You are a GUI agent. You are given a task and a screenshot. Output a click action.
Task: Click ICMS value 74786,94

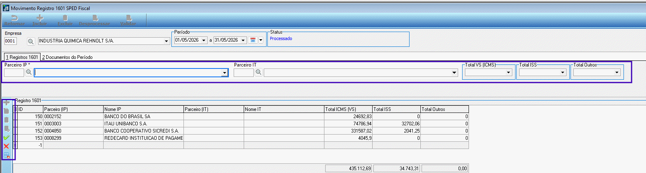coord(348,124)
